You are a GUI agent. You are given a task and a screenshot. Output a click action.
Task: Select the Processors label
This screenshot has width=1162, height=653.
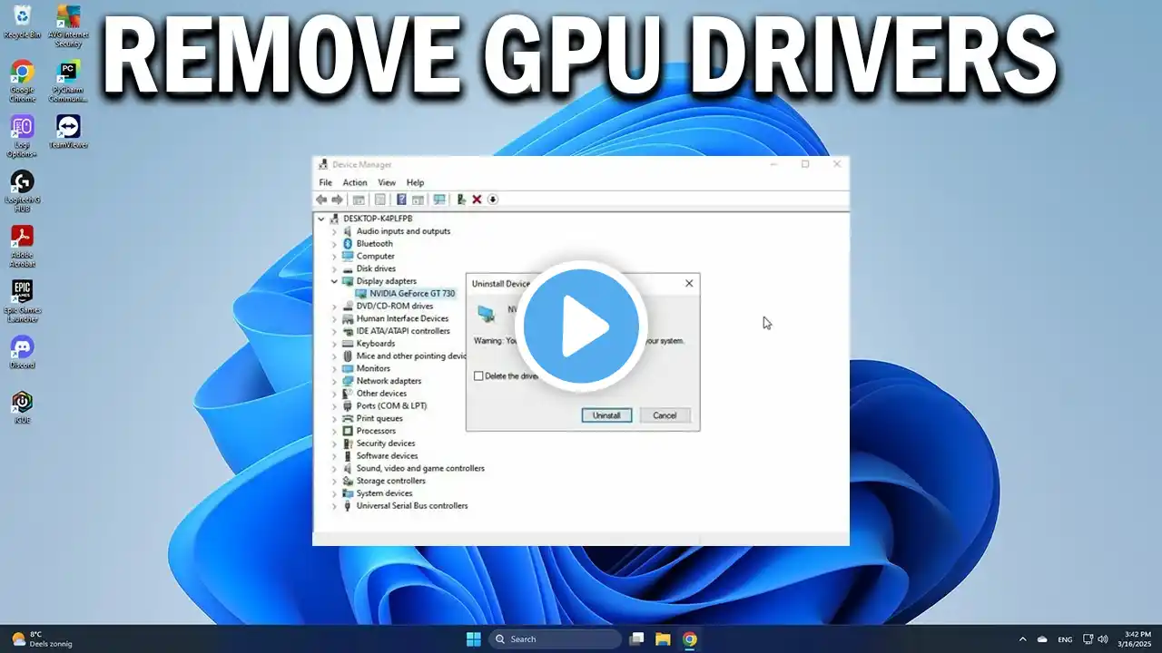click(376, 431)
